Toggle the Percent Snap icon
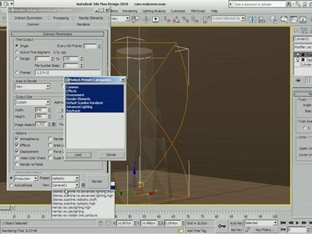 tap(186, 19)
